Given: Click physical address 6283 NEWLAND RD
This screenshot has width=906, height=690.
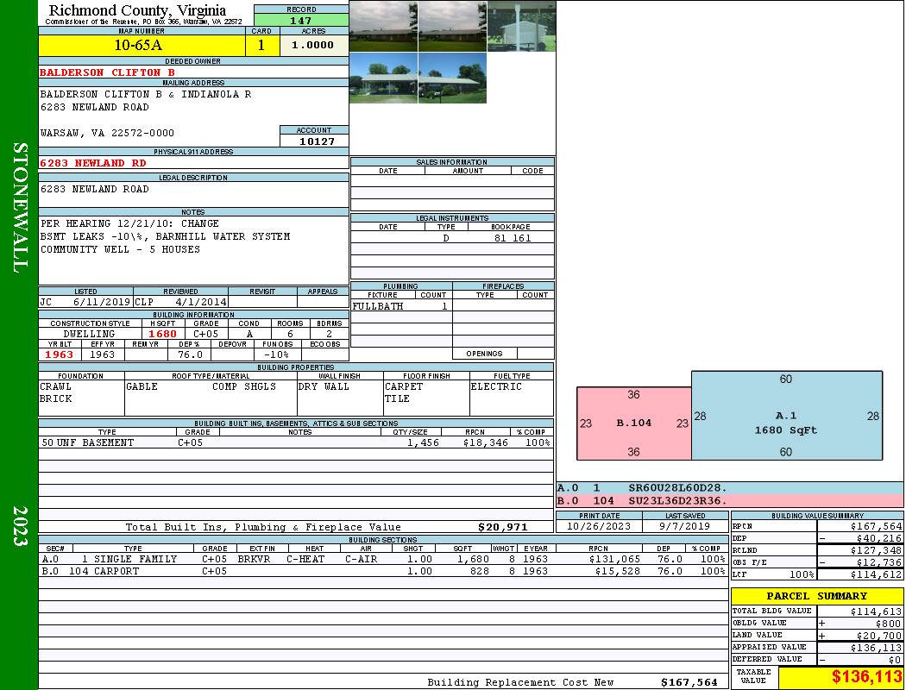Looking at the screenshot, I should [93, 163].
